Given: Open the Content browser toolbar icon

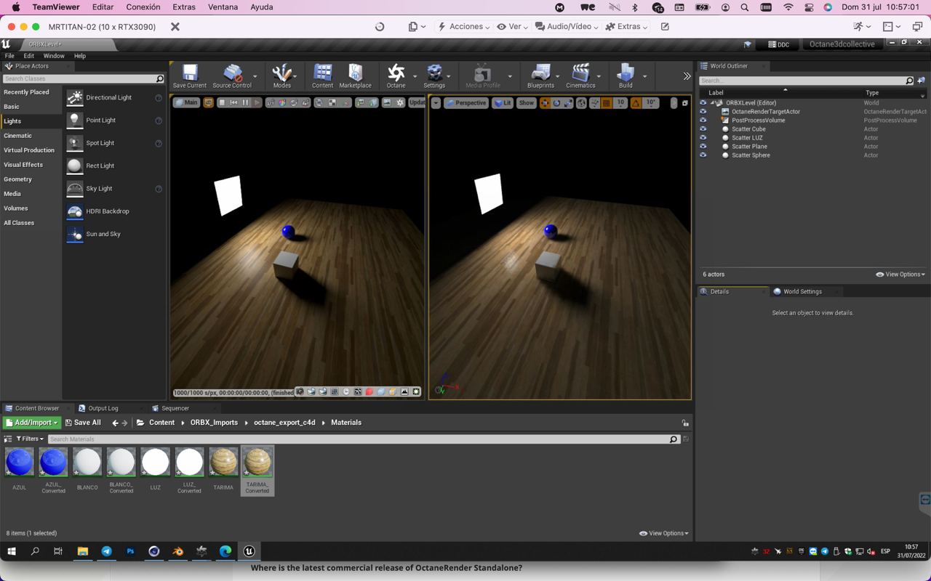Looking at the screenshot, I should tap(322, 76).
